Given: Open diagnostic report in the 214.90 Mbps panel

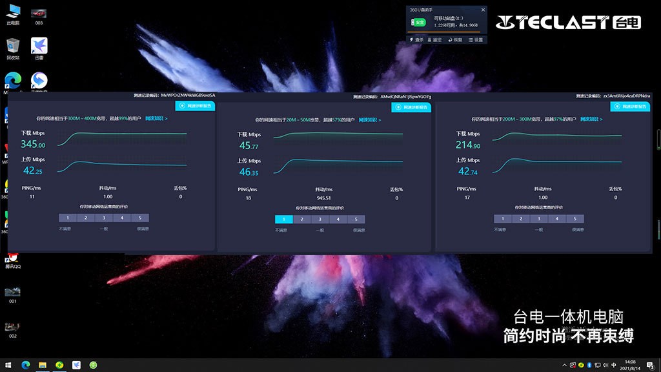Looking at the screenshot, I should tap(630, 107).
